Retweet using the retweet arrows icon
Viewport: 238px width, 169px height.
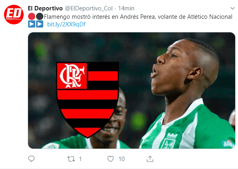point(71,159)
